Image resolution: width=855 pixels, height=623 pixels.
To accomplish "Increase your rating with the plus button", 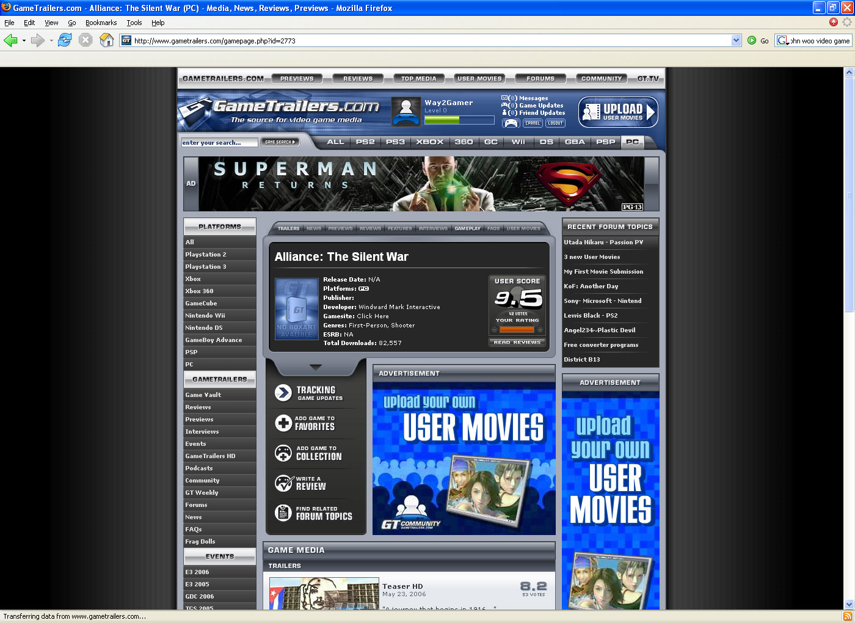I will tap(540, 330).
